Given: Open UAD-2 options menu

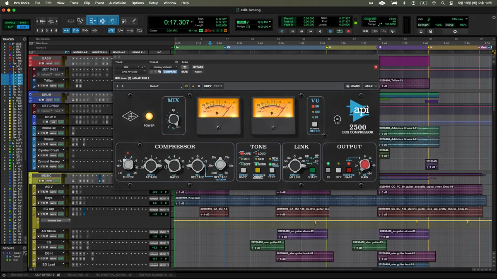Looking at the screenshot, I should coord(370,86).
